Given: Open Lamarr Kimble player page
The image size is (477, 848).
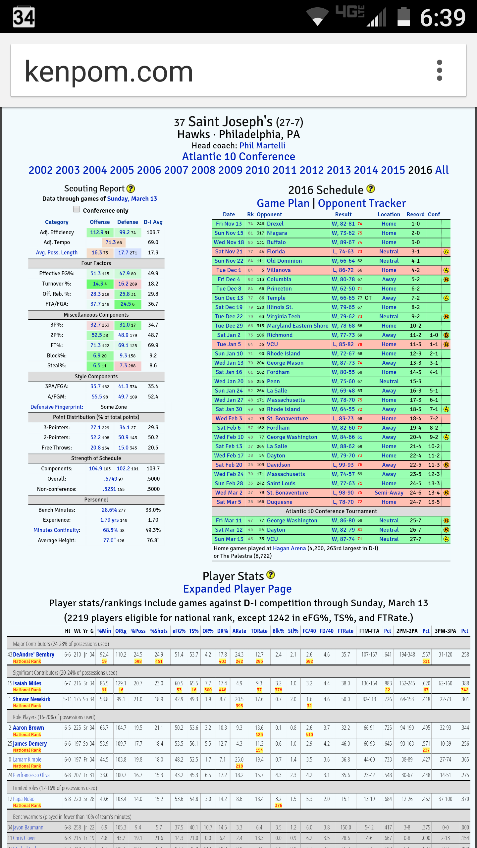Looking at the screenshot, I should [x=27, y=760].
